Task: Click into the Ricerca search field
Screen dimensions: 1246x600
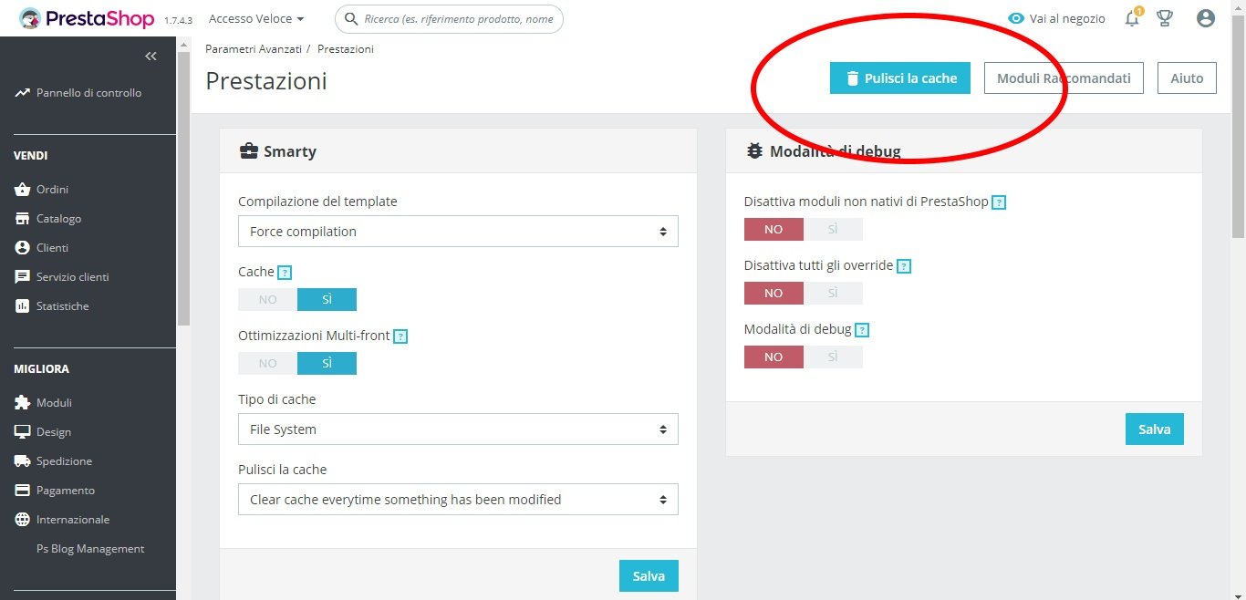Action: click(x=459, y=18)
